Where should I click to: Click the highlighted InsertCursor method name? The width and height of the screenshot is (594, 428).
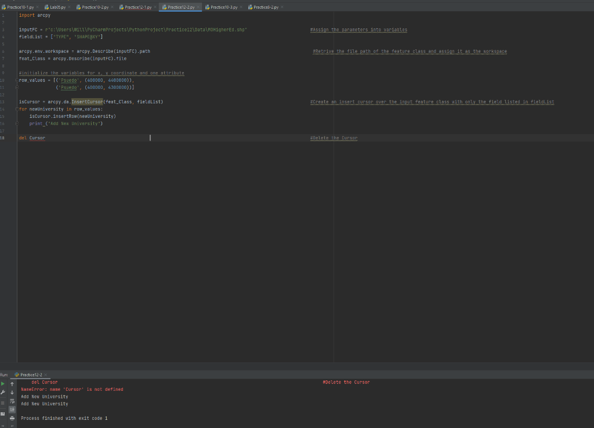pyautogui.click(x=87, y=102)
